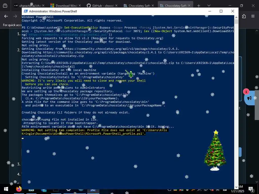
Task: Click 'Not using proxy.' first output line
Action: pos(36,45)
